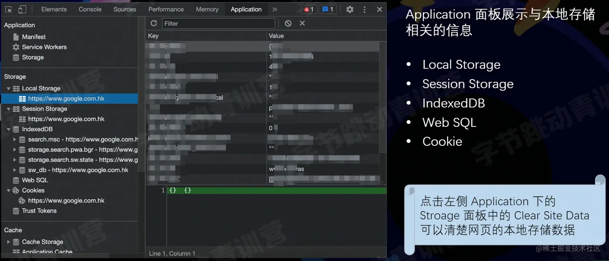This screenshot has width=609, height=261.
Task: Click the blue messages count badge
Action: (x=328, y=9)
